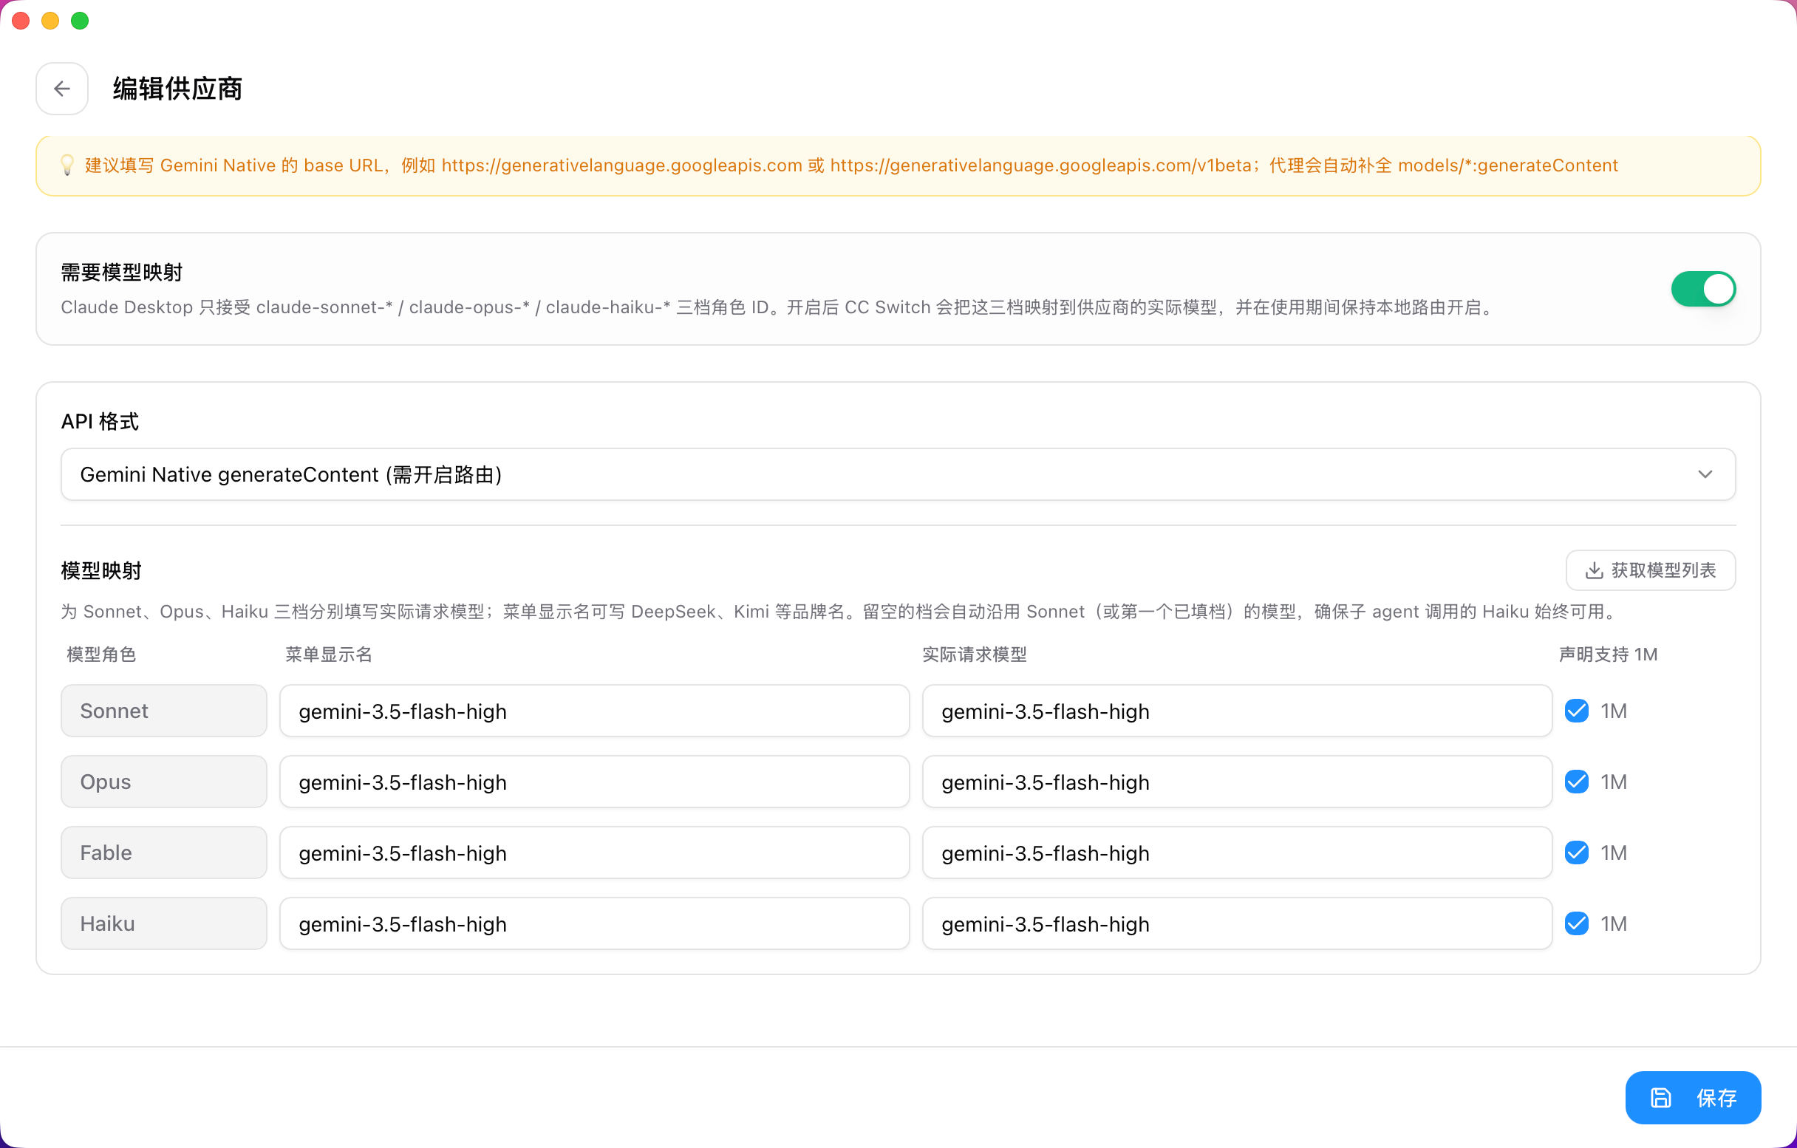1797x1148 pixels.
Task: Uncheck the 1M checkbox for Sonnet
Action: 1576,711
